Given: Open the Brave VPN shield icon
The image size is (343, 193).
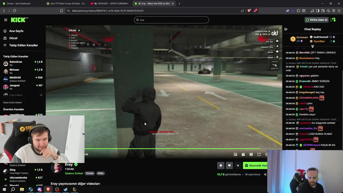Looking at the screenshot, I should [x=334, y=11].
